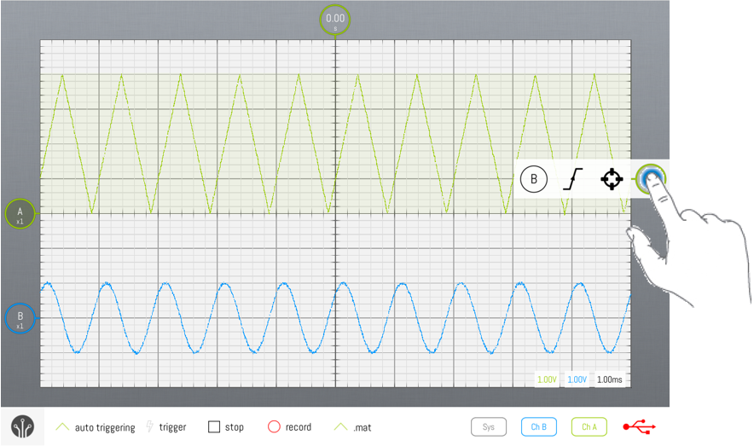
Task: Open the channel A 1.00V scale selector
Action: coord(546,379)
